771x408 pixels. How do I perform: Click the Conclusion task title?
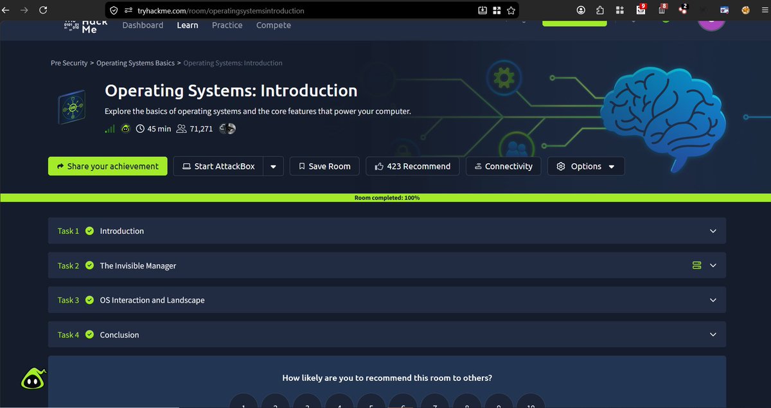[120, 335]
